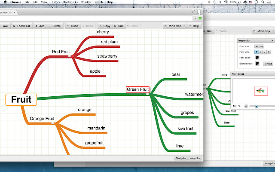Screen dimensions: 275x172
Task: Cut the selected node in front window
Action: coord(119,26)
